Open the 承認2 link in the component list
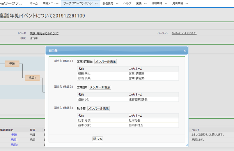This screenshot has width=234, height=151. click(14, 145)
